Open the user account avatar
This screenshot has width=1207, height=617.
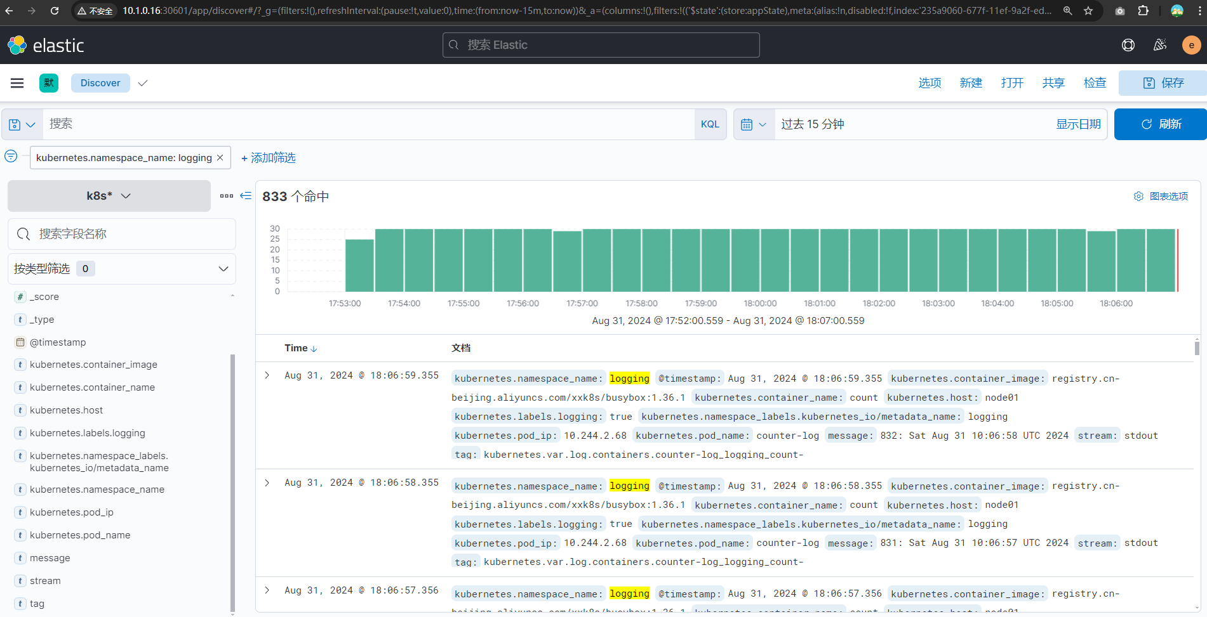[1191, 45]
